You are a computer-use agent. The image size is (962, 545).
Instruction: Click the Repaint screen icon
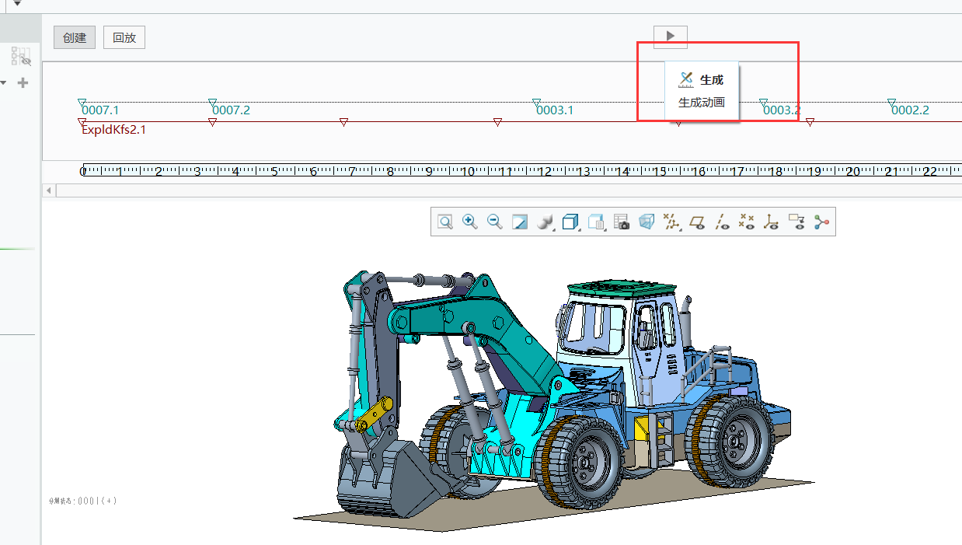click(520, 222)
